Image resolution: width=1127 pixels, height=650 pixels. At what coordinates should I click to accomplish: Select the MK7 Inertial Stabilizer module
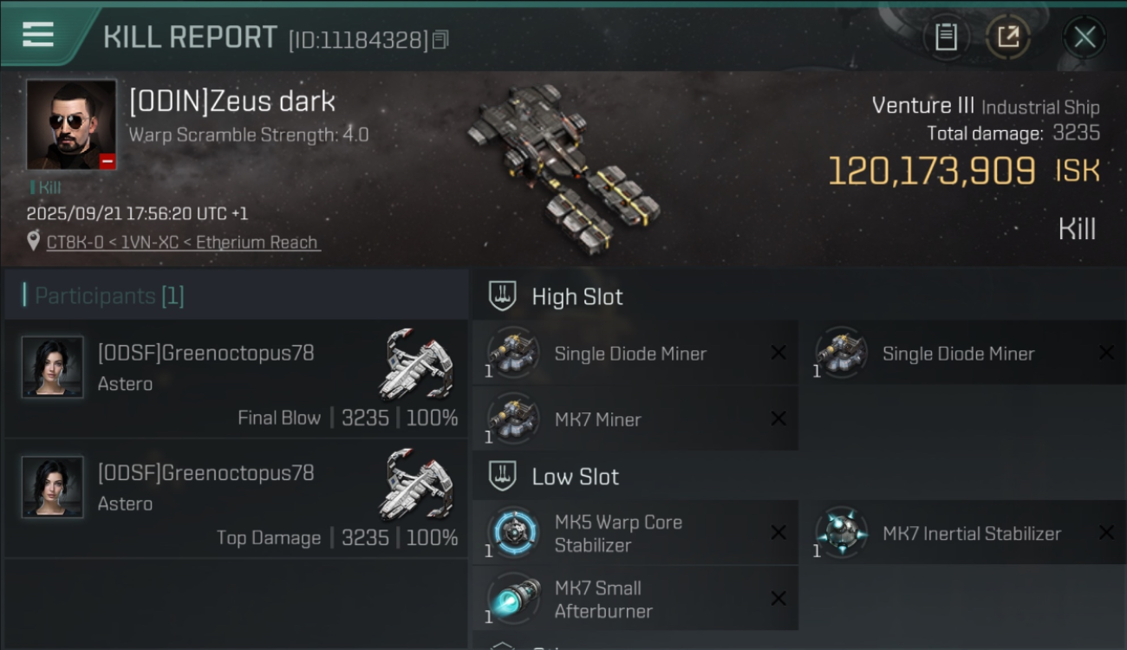click(x=964, y=533)
